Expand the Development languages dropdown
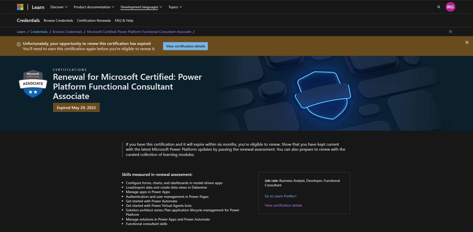Viewport: 473px width, 232px height. [141, 7]
